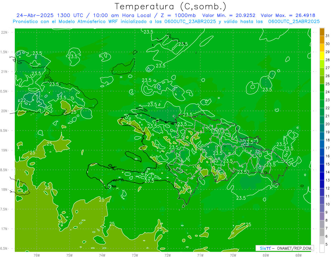The image size is (335, 259).
Task: Click the '68W' longitude label
Action: [x=298, y=255]
